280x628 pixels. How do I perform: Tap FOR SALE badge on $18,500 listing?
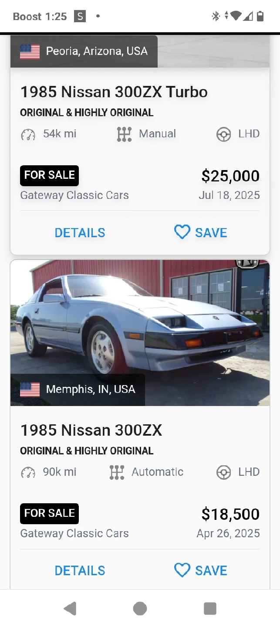click(x=49, y=513)
